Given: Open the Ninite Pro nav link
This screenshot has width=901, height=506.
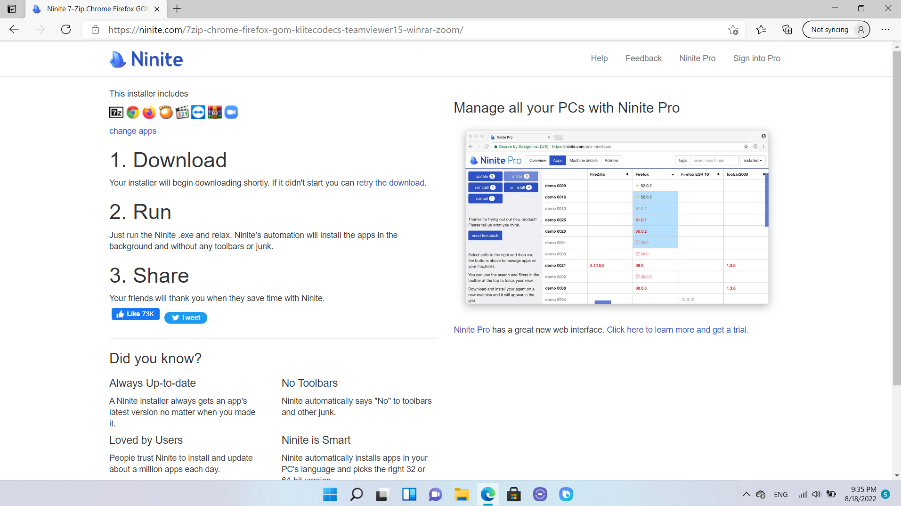Looking at the screenshot, I should point(697,58).
